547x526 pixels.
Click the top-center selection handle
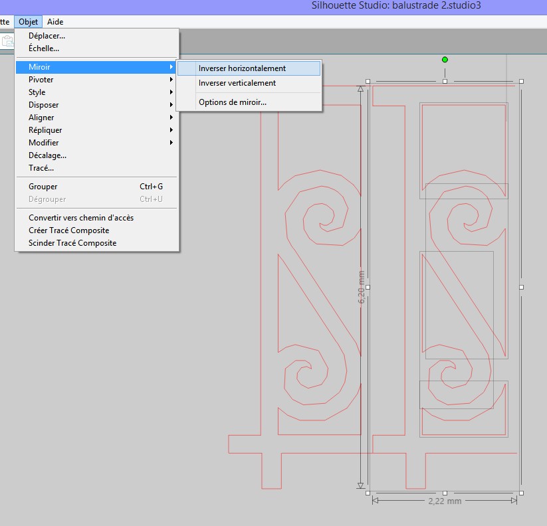[x=445, y=81]
